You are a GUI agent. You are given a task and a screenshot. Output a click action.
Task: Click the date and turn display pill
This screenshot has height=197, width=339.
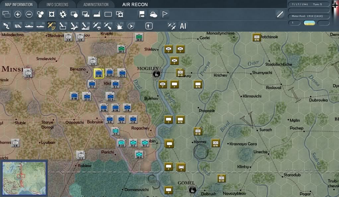pos(308,4)
